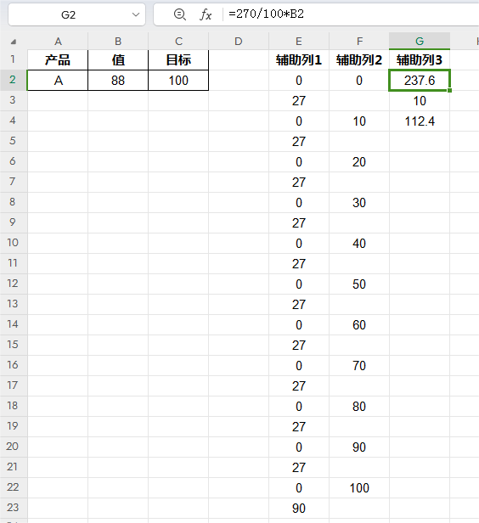Select cell E3 with value 27
Viewport: 479px width, 523px height.
click(299, 101)
